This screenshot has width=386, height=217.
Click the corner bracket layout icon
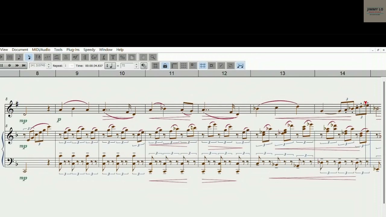pyautogui.click(x=174, y=66)
